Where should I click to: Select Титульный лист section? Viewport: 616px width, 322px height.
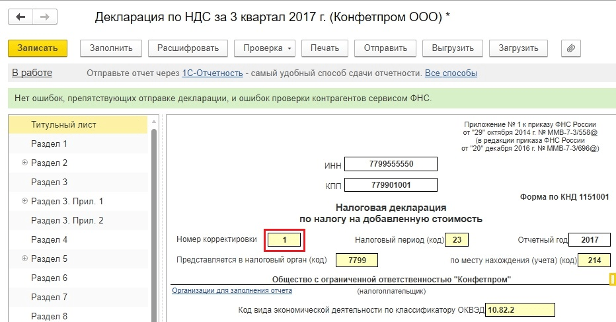(x=78, y=124)
